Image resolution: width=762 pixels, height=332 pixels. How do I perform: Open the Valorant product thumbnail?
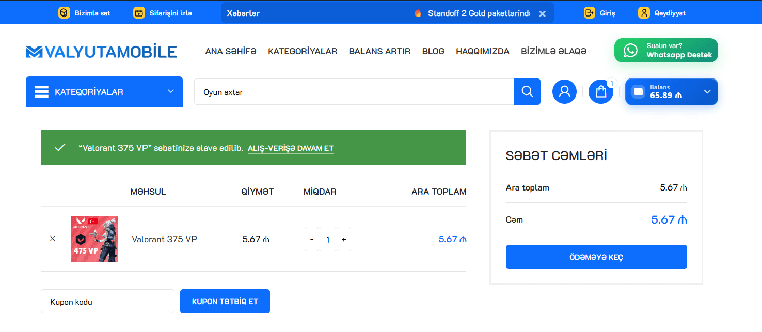(x=94, y=239)
